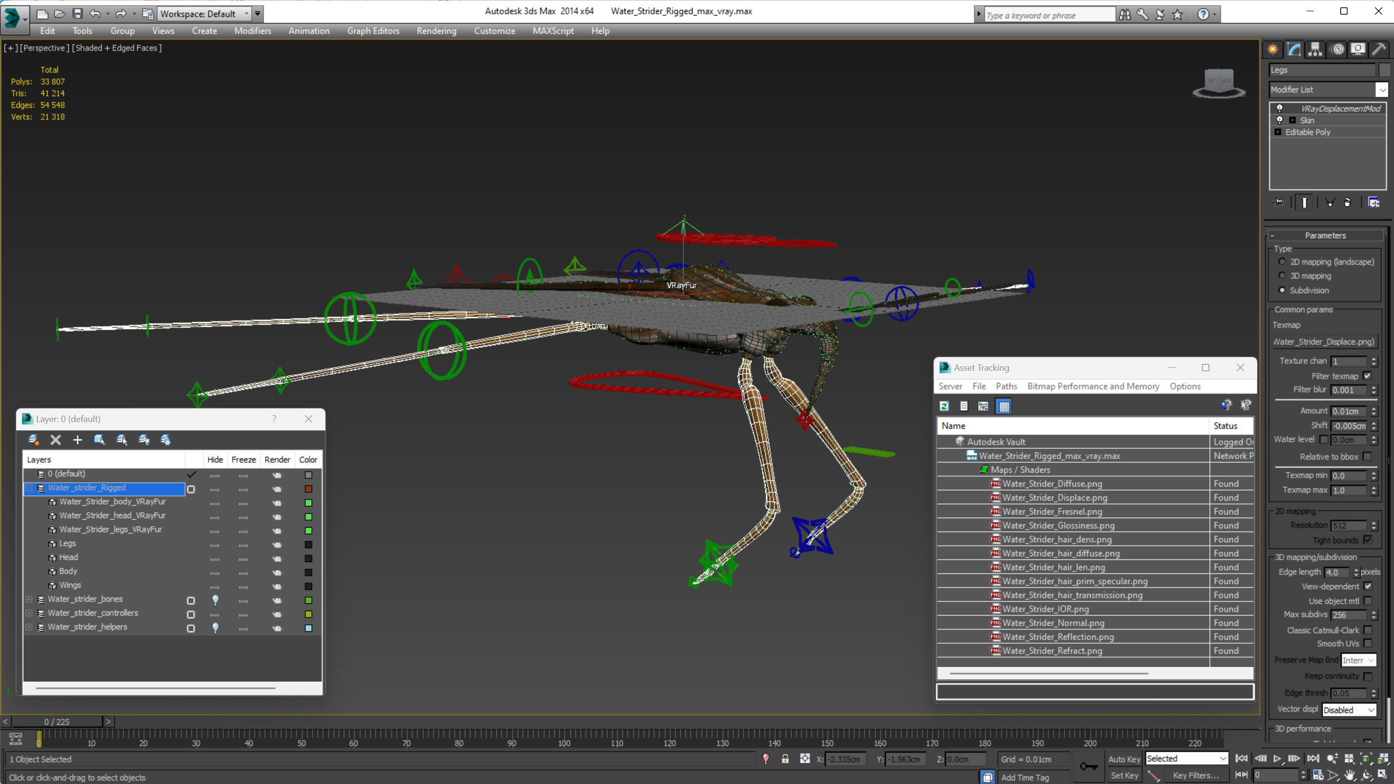Collapse the Water_strider_Rigged layer
This screenshot has width=1394, height=784.
pos(29,488)
